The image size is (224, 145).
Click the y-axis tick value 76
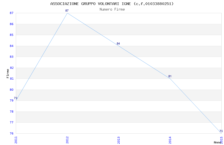[12, 133]
